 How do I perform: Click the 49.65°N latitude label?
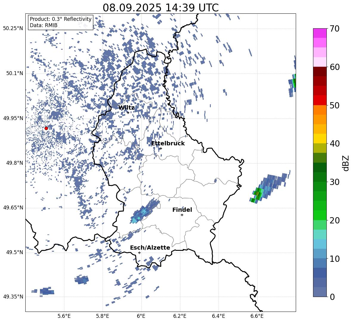click(13, 208)
